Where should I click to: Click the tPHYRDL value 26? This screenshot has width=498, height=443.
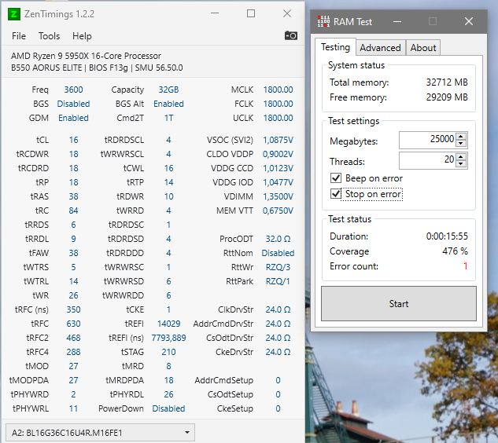(x=168, y=394)
